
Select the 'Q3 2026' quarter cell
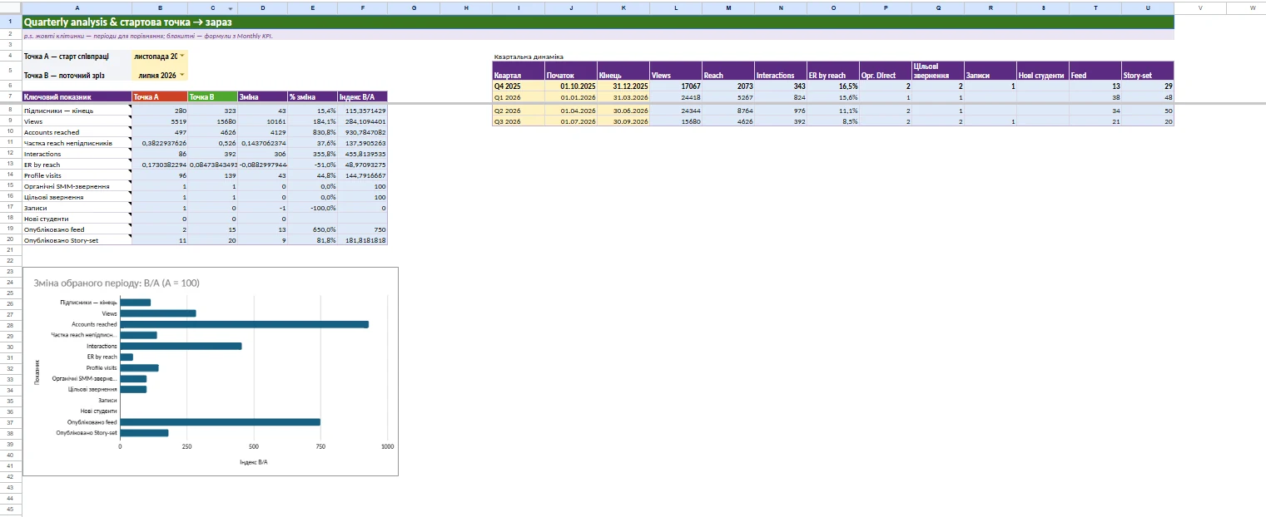pos(519,121)
